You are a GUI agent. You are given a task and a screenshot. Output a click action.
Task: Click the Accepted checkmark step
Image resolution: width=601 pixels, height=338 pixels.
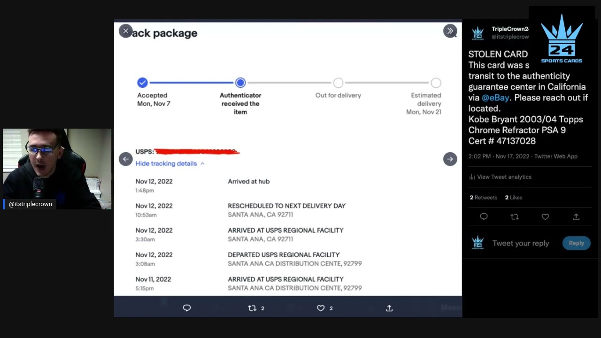tap(142, 83)
